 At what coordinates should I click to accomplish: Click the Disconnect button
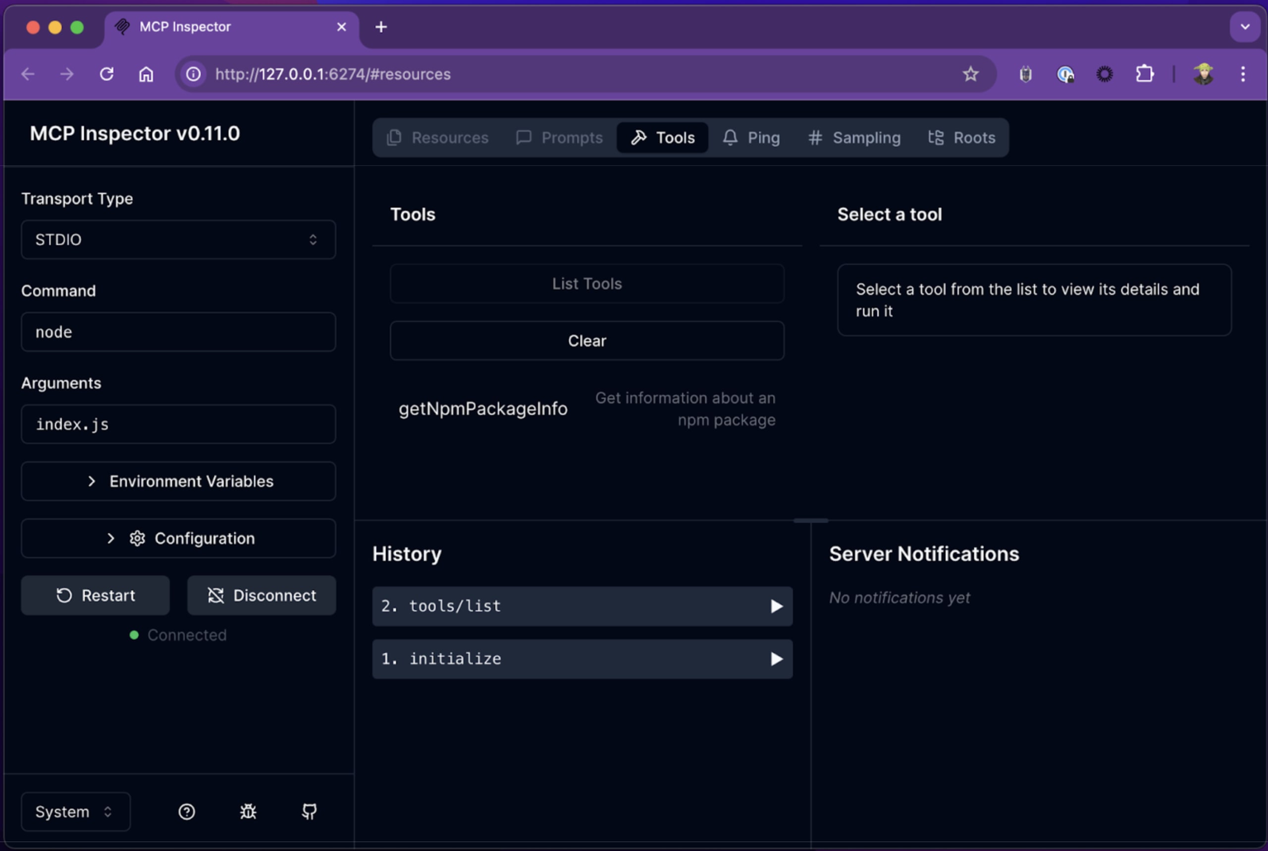262,596
